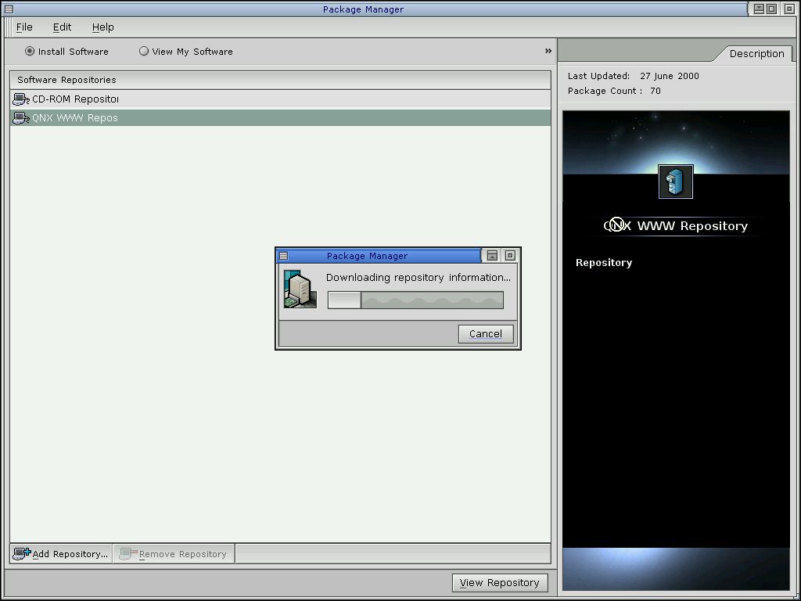Open the main window menu icon in the title bar

[9, 9]
